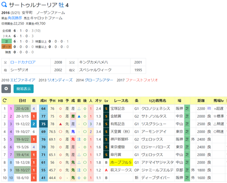The width and height of the screenshot is (227, 183).
Task: Click the 簡易表示 button
Action: (24, 89)
